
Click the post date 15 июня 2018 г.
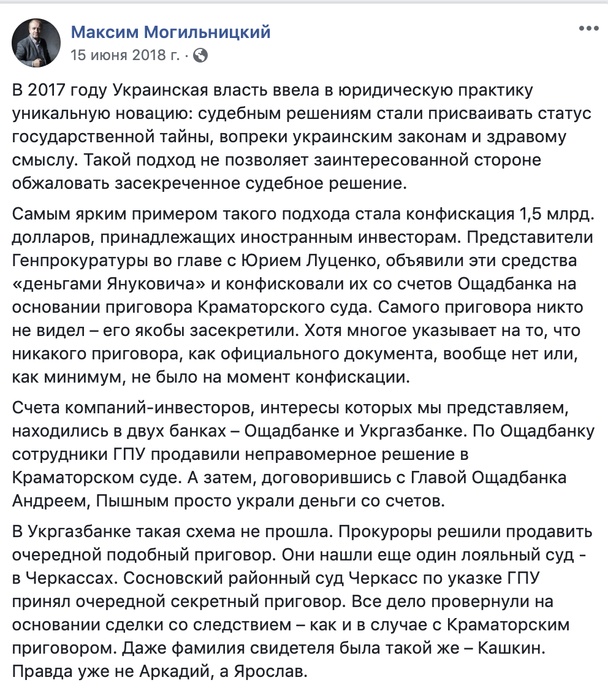(x=125, y=56)
